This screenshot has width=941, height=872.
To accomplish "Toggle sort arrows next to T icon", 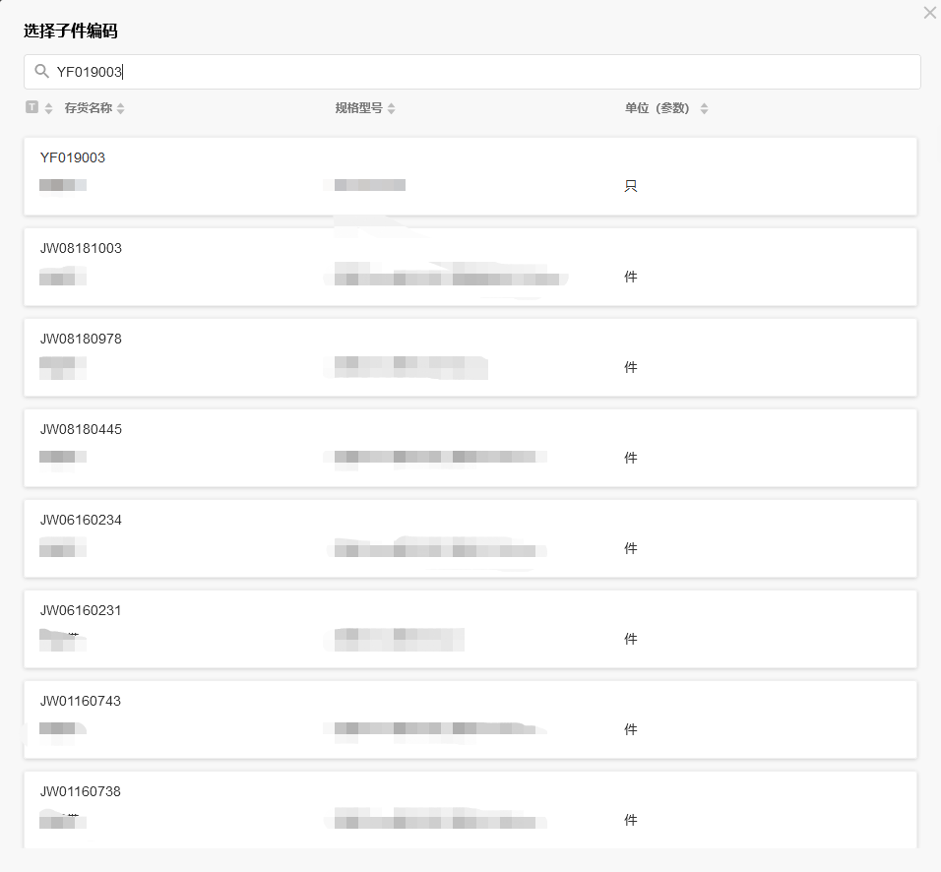I will pyautogui.click(x=48, y=108).
